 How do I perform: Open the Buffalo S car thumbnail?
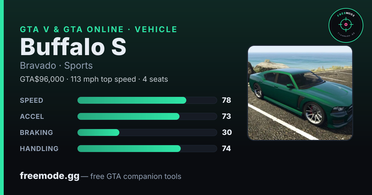300,93
